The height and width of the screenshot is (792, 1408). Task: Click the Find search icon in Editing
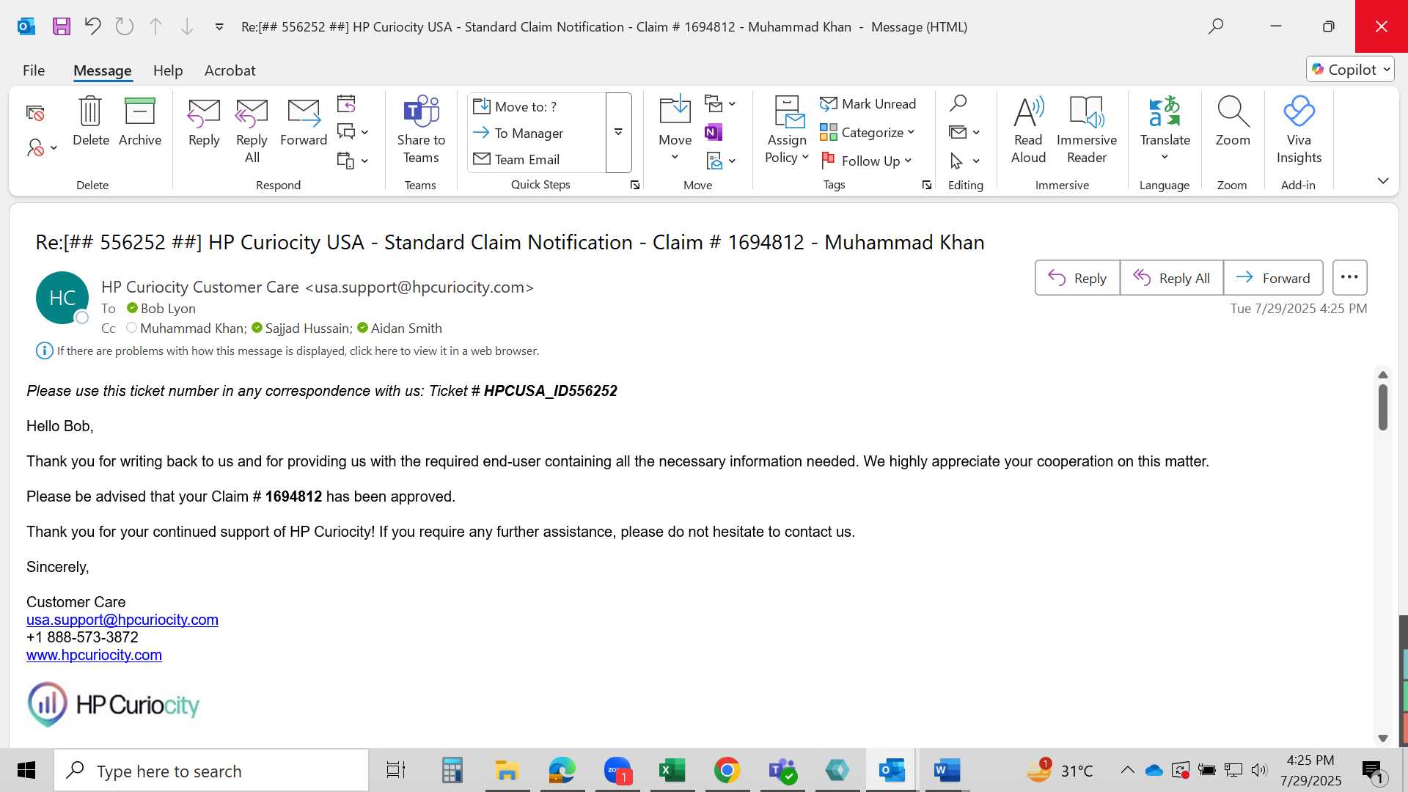(958, 103)
